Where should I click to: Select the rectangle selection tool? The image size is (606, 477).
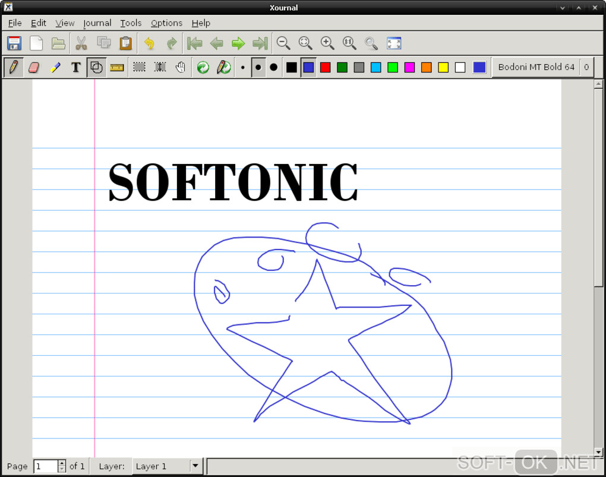(139, 68)
